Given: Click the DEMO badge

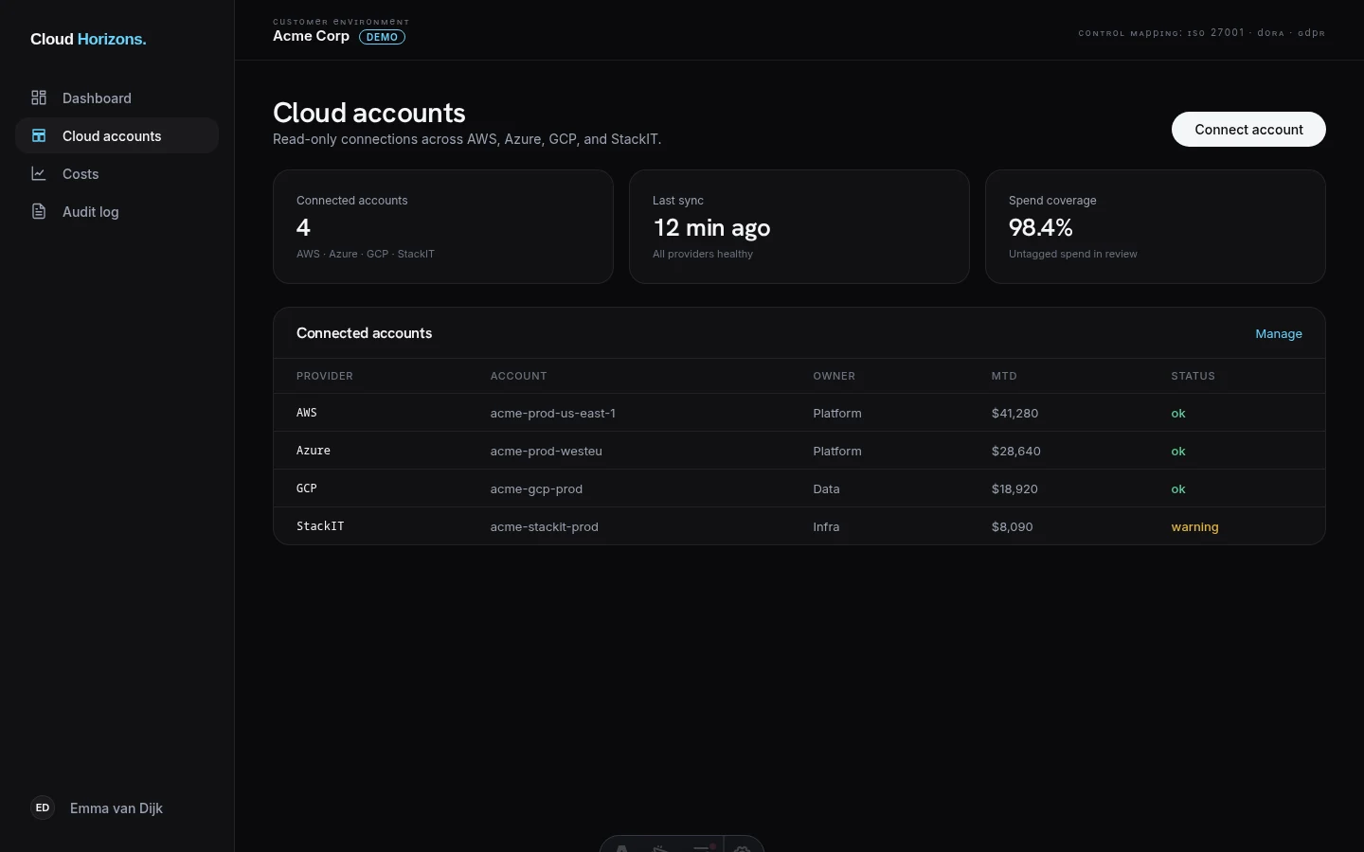Looking at the screenshot, I should [382, 37].
